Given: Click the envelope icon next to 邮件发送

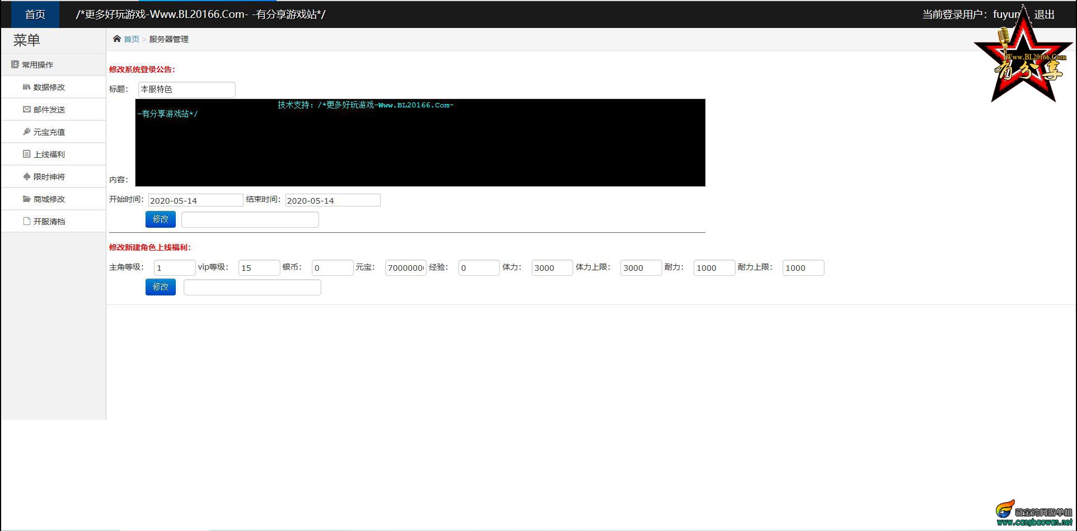Looking at the screenshot, I should click(x=26, y=109).
